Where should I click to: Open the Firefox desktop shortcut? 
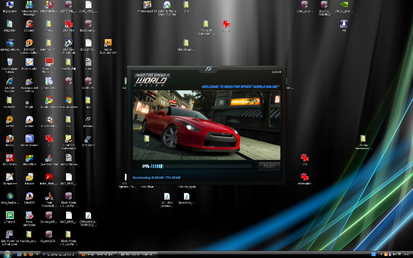pos(10,140)
